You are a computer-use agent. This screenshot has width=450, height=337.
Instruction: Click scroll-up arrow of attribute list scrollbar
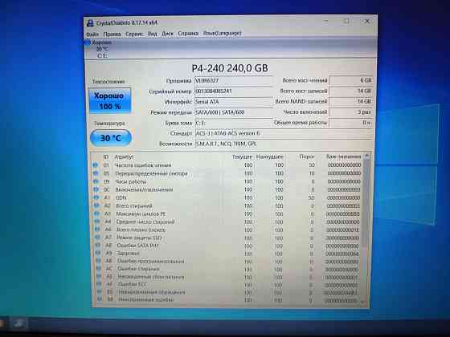pos(366,156)
